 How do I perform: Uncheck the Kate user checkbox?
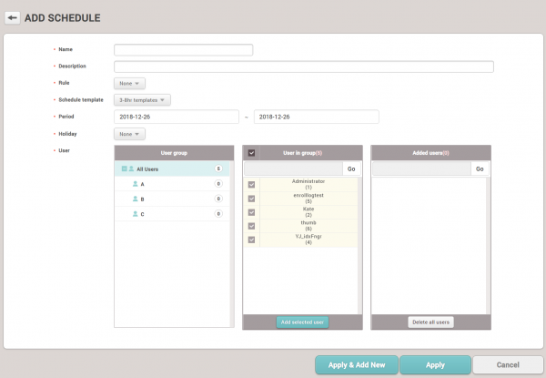pyautogui.click(x=251, y=211)
